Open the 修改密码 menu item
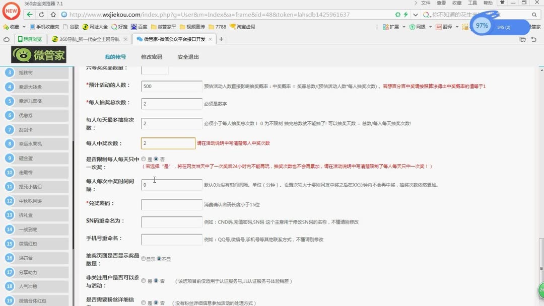The width and height of the screenshot is (544, 306). click(x=151, y=56)
